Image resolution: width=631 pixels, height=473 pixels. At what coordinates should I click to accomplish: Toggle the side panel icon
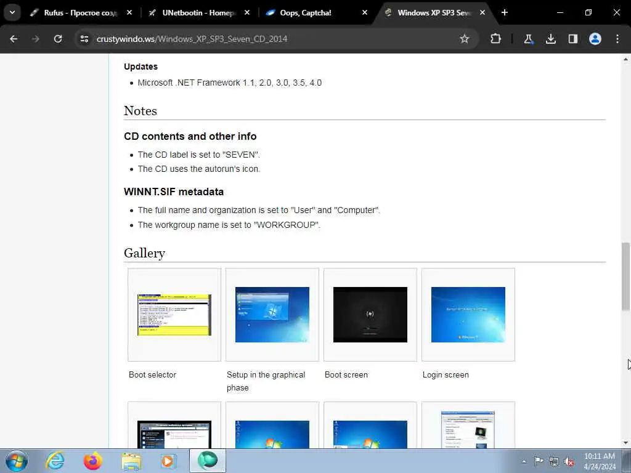[572, 39]
